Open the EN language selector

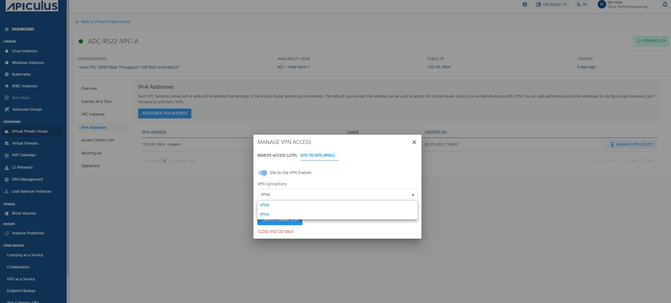pyautogui.click(x=582, y=5)
